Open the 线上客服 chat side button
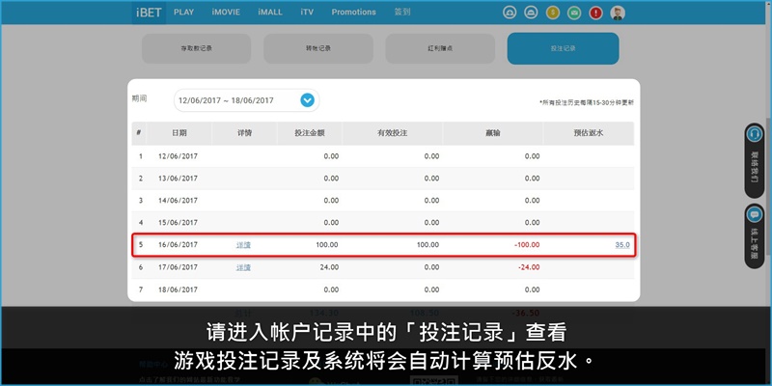The width and height of the screenshot is (772, 386). click(x=755, y=235)
